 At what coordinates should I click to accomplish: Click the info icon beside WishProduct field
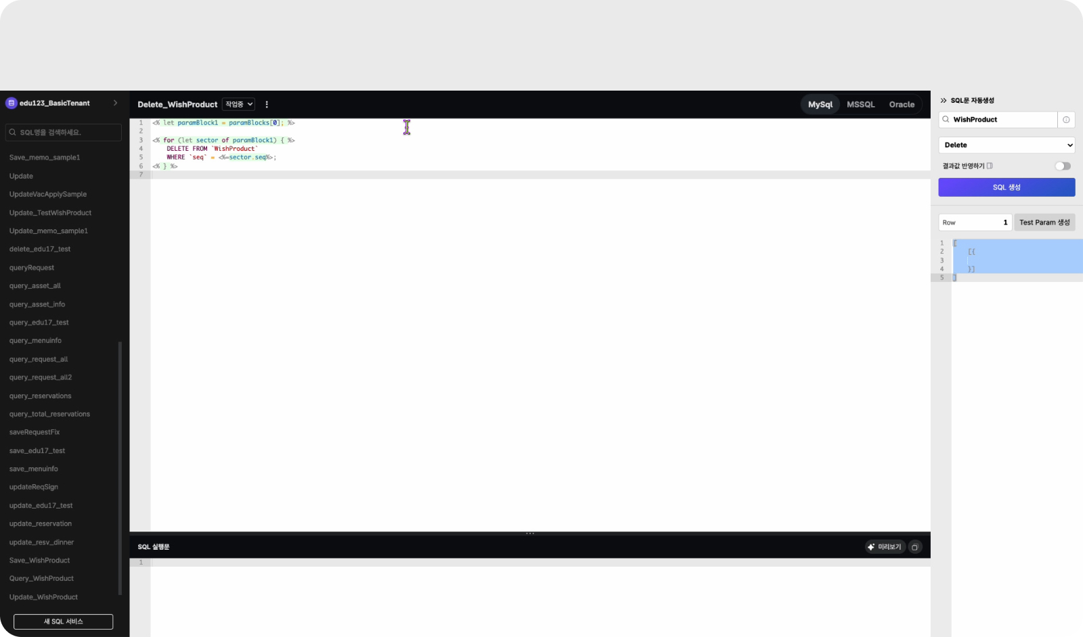point(1066,120)
